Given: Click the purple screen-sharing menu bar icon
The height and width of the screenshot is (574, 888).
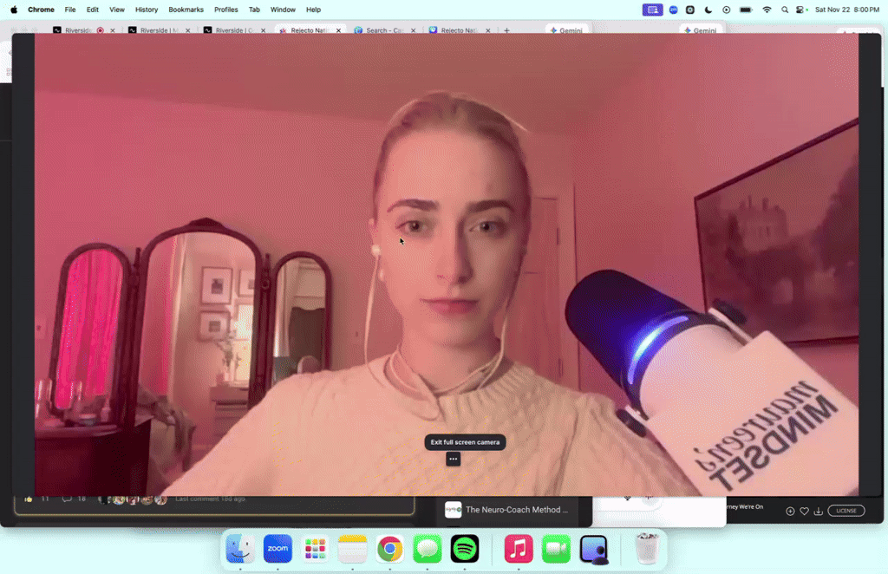Looking at the screenshot, I should pyautogui.click(x=652, y=10).
